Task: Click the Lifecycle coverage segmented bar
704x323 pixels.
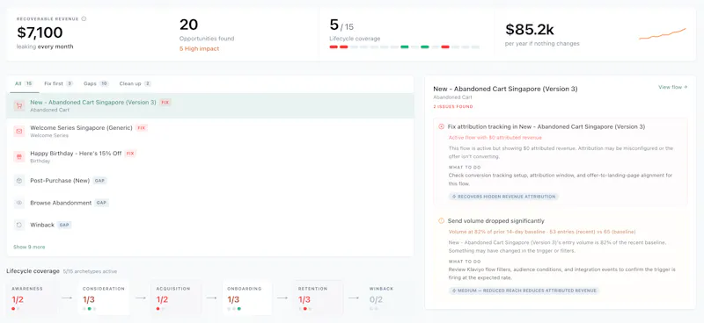Action: tap(405, 47)
